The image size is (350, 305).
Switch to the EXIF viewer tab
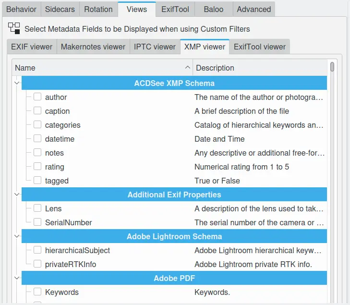pyautogui.click(x=32, y=47)
